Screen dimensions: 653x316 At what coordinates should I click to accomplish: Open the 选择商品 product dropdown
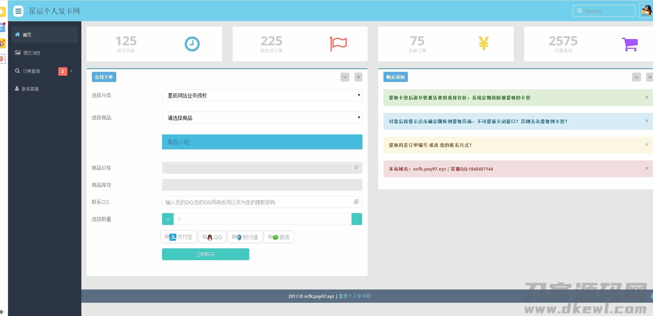point(262,118)
